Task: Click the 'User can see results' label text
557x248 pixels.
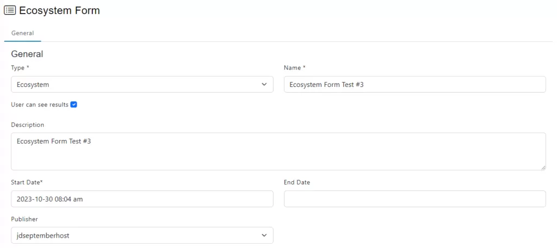Action: pyautogui.click(x=40, y=105)
